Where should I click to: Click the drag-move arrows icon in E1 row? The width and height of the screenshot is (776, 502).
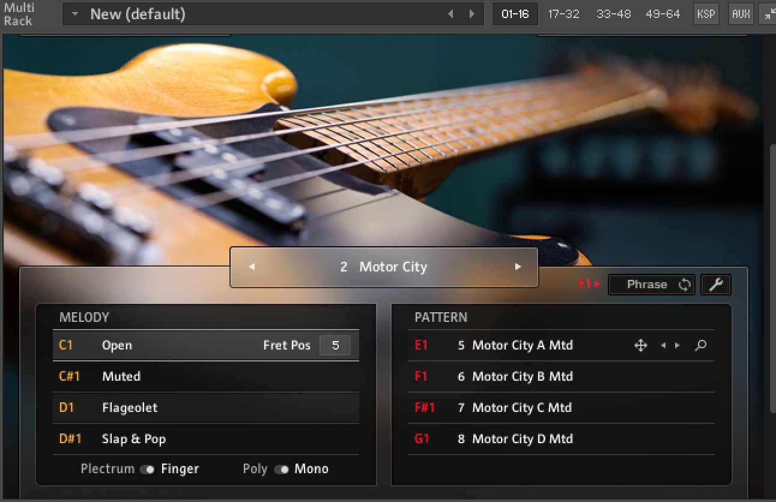click(641, 345)
